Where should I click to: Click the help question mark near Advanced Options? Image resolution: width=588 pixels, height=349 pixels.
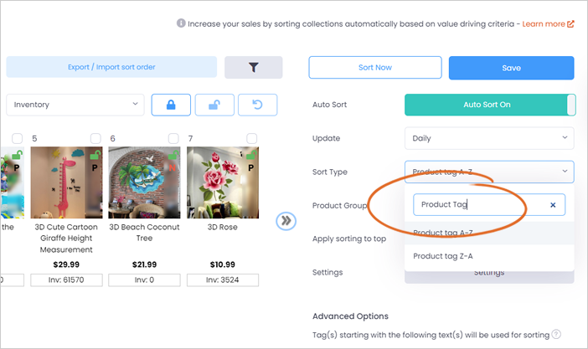(x=556, y=334)
